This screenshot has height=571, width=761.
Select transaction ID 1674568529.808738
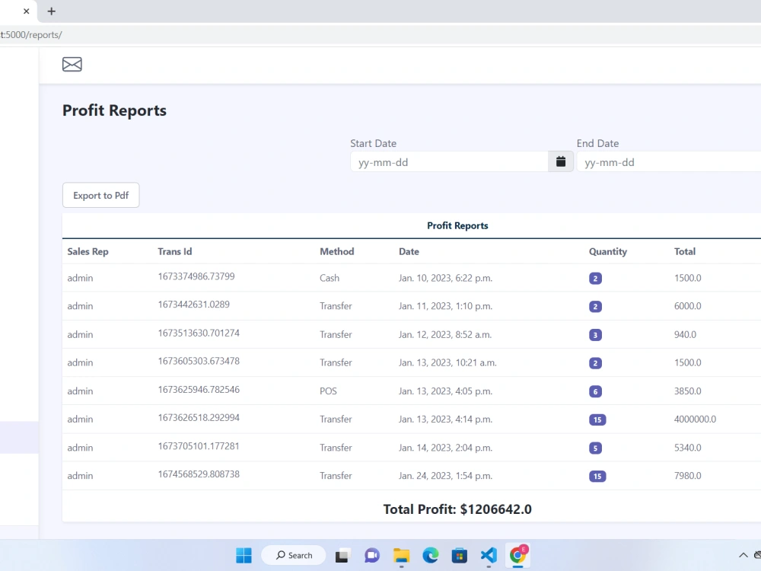point(199,474)
